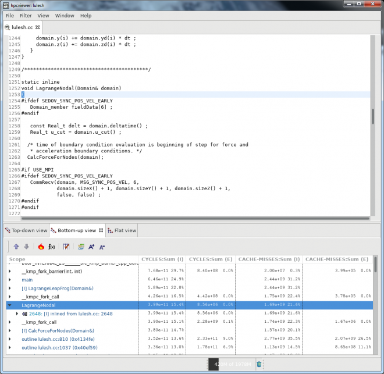Open [I] CalcForceForNodes(Domain&) source link
This screenshot has height=374, width=384.
tap(58, 331)
